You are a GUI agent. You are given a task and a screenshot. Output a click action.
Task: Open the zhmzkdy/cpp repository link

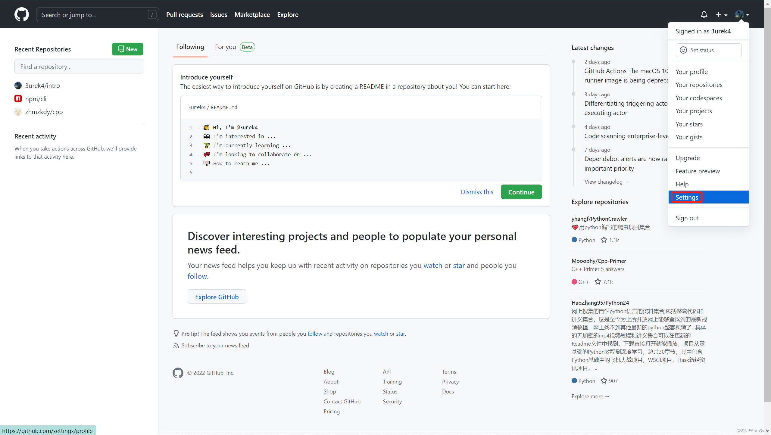44,112
